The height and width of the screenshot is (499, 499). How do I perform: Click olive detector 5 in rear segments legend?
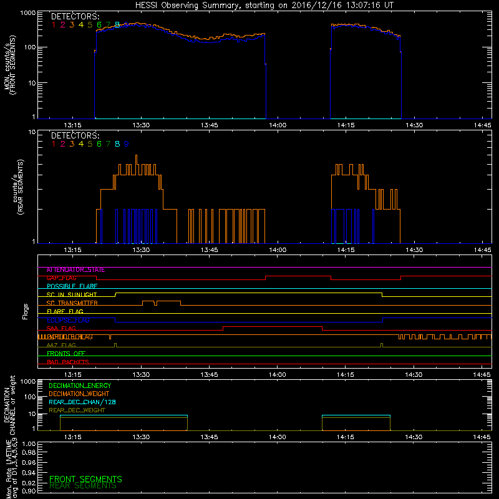90,144
